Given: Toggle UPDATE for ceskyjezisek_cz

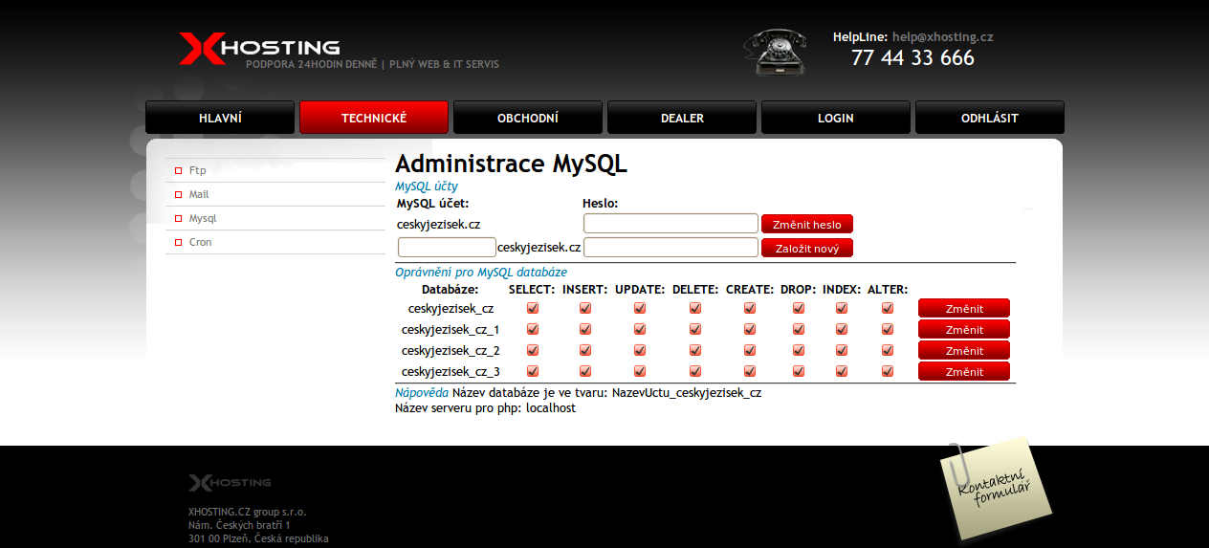Looking at the screenshot, I should click(x=640, y=308).
